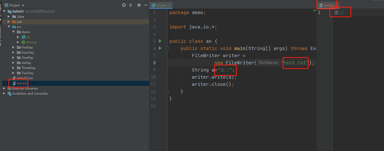
Task: Click line number 3 in an.java gutter
Action: [x=154, y=27]
